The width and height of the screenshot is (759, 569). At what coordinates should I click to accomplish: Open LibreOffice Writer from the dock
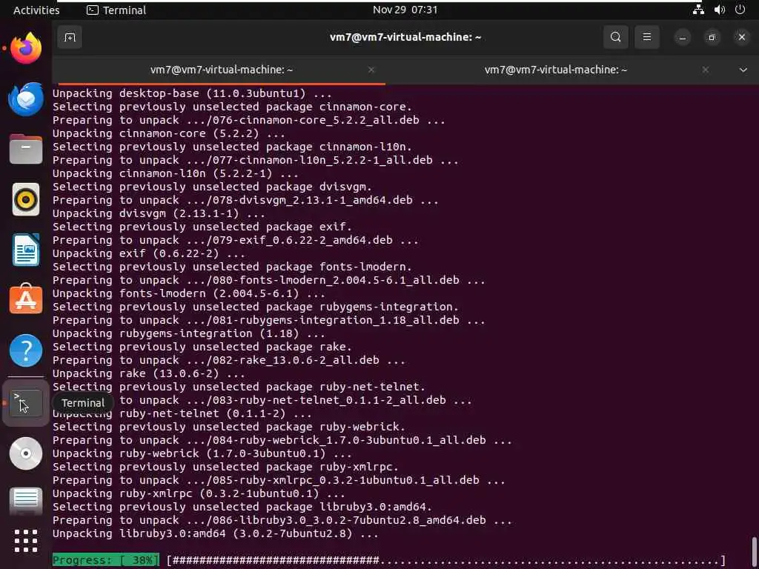click(26, 250)
